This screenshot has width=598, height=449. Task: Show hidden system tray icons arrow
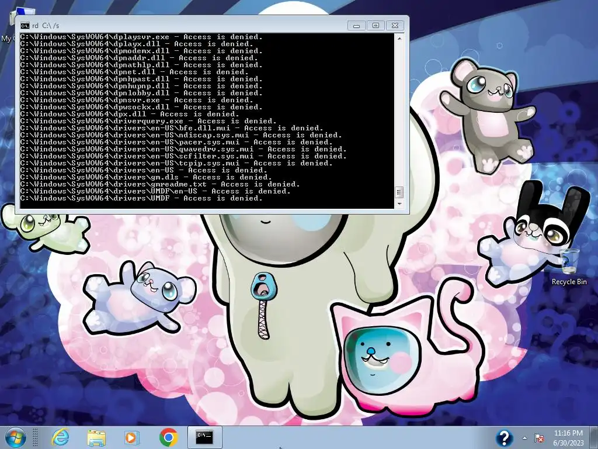[525, 438]
